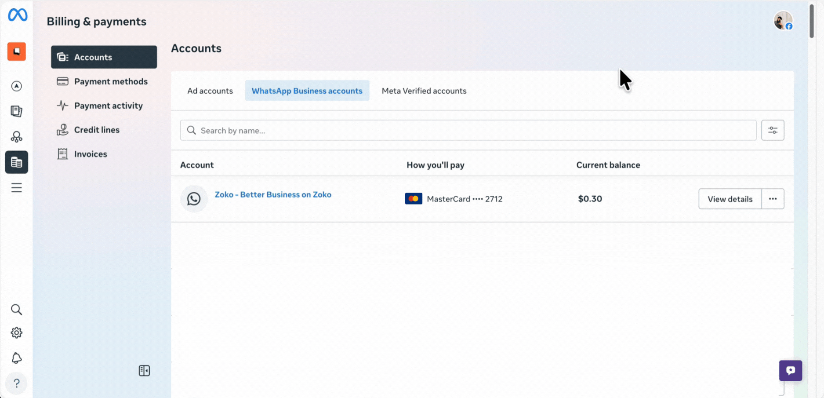Open Zoko - Better Business on Zoko link
Screen dimensions: 824x398
click(273, 194)
